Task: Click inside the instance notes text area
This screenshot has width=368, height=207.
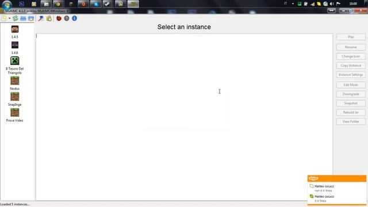Action: [184, 117]
